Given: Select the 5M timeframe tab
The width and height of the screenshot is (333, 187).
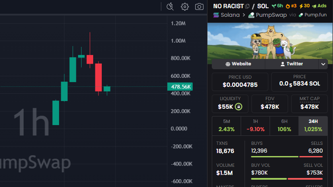Looking at the screenshot, I should 226,126.
